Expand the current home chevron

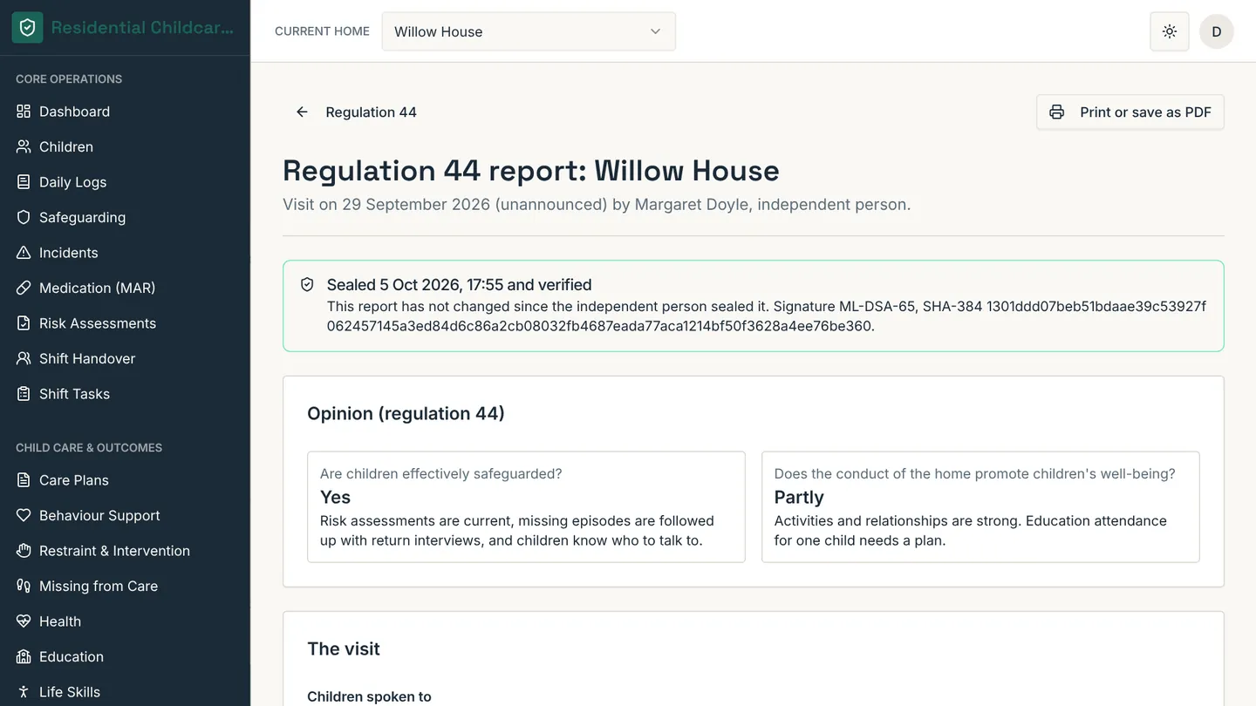[655, 31]
